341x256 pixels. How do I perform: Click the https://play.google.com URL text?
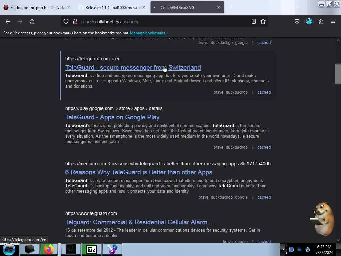(x=89, y=108)
